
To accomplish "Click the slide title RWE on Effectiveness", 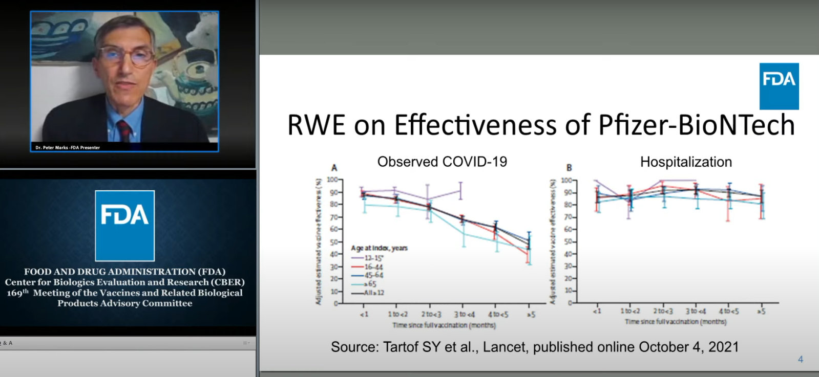I will pos(540,125).
